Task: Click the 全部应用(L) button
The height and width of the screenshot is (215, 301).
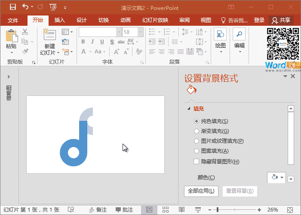Action: (201, 191)
